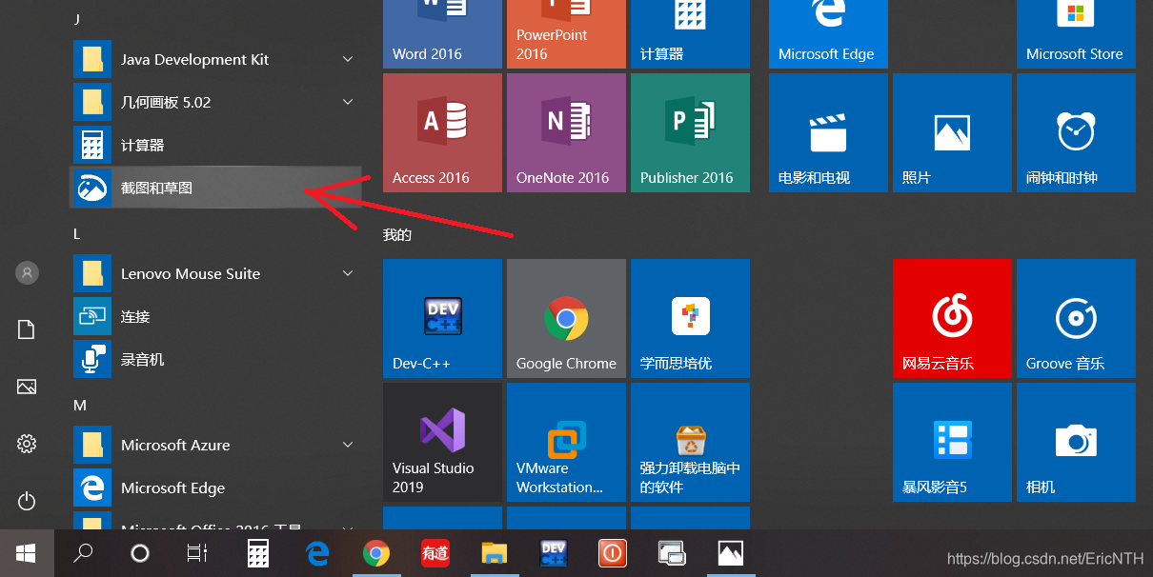Open 计算器 from the app list

(x=215, y=145)
